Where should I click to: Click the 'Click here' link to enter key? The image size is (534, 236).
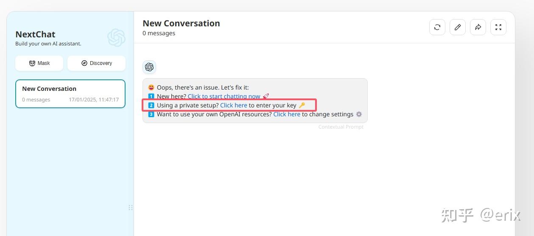(233, 105)
